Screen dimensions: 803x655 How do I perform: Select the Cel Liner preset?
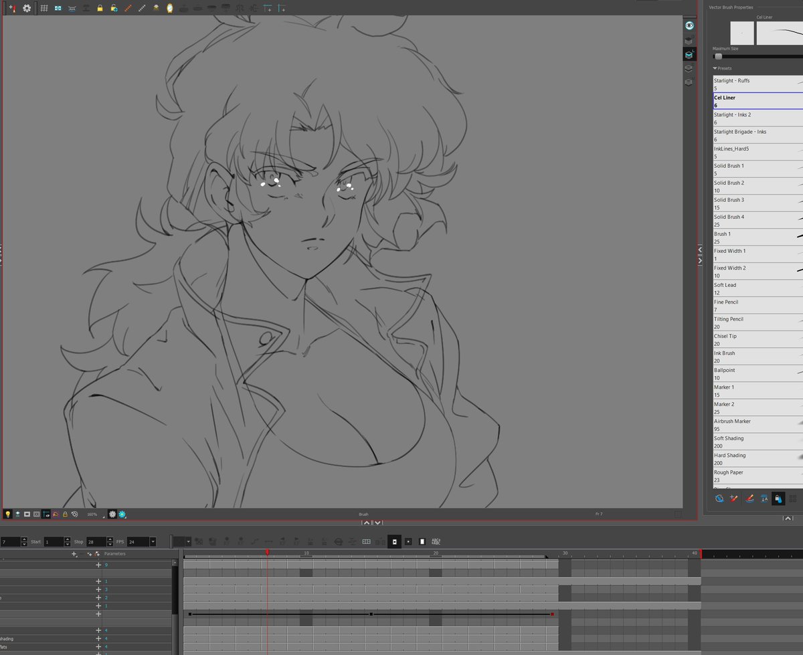757,101
